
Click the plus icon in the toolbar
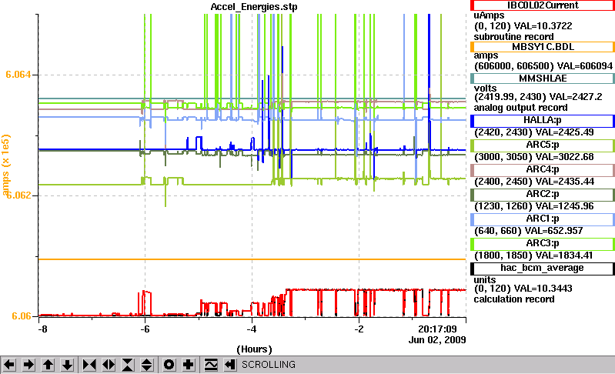coord(189,365)
